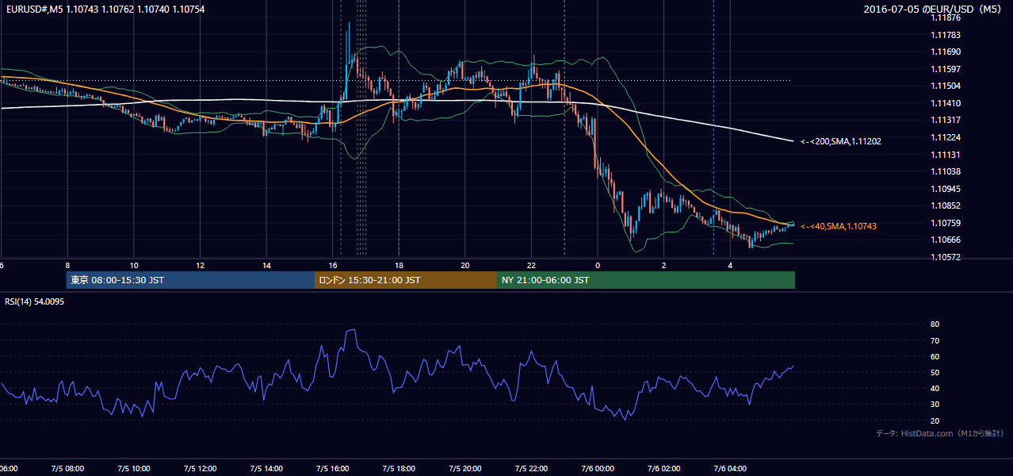This screenshot has width=1013, height=476.
Task: Click RSI scale value 40
Action: [x=935, y=388]
